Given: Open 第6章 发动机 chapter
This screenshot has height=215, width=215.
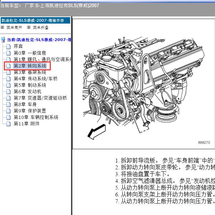Looking at the screenshot, I should pyautogui.click(x=28, y=91).
